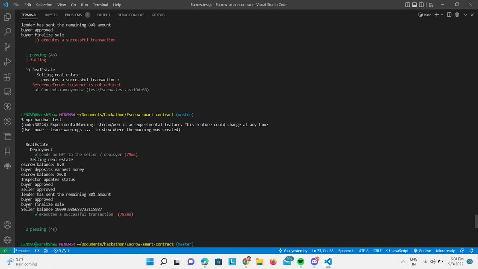The width and height of the screenshot is (478, 269).
Task: Open the launch profile dropdown beside plus
Action: (x=441, y=15)
